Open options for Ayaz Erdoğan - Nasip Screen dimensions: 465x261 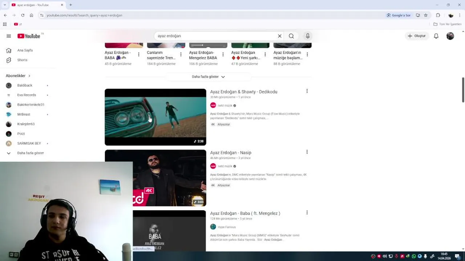(307, 152)
